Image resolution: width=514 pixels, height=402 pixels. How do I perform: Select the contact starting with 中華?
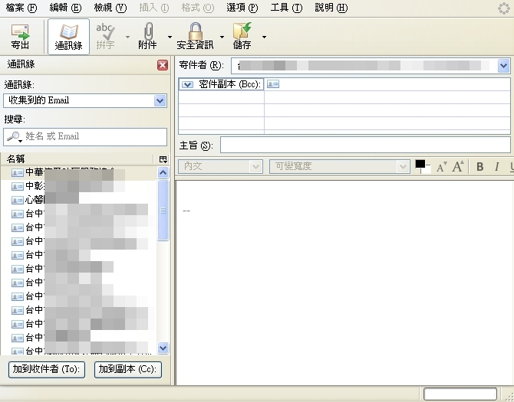pyautogui.click(x=79, y=172)
